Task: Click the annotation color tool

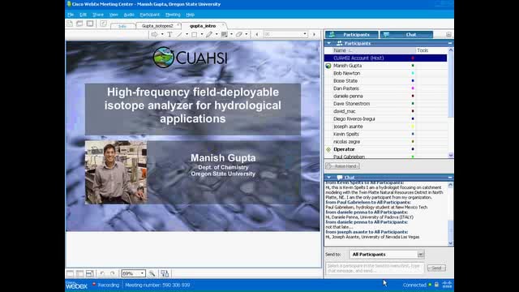Action: point(224,34)
